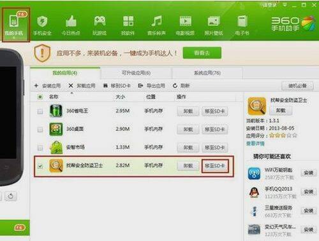Click the 当前版本: 1.3.1 text
Image resolution: width=319 pixels, height=241 pixels.
(262, 121)
